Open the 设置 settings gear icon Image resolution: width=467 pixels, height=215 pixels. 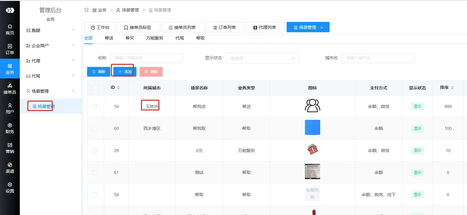click(x=10, y=185)
